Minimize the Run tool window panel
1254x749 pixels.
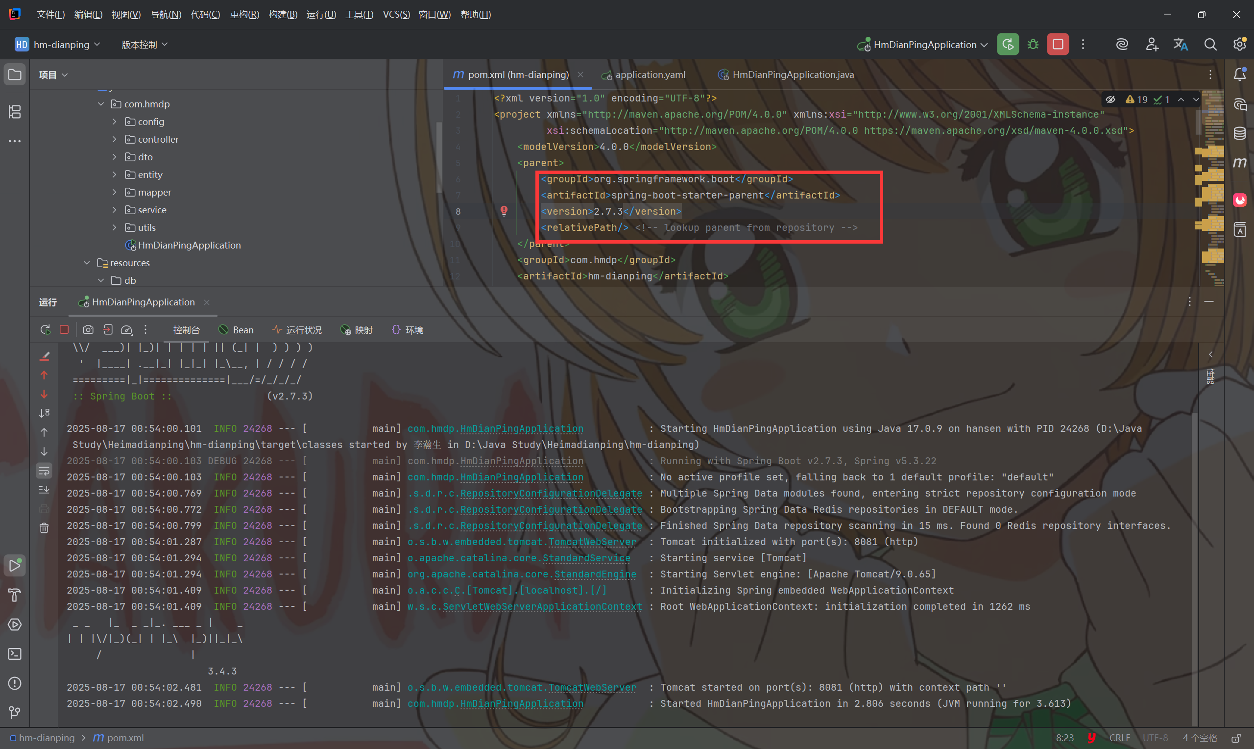pos(1208,302)
